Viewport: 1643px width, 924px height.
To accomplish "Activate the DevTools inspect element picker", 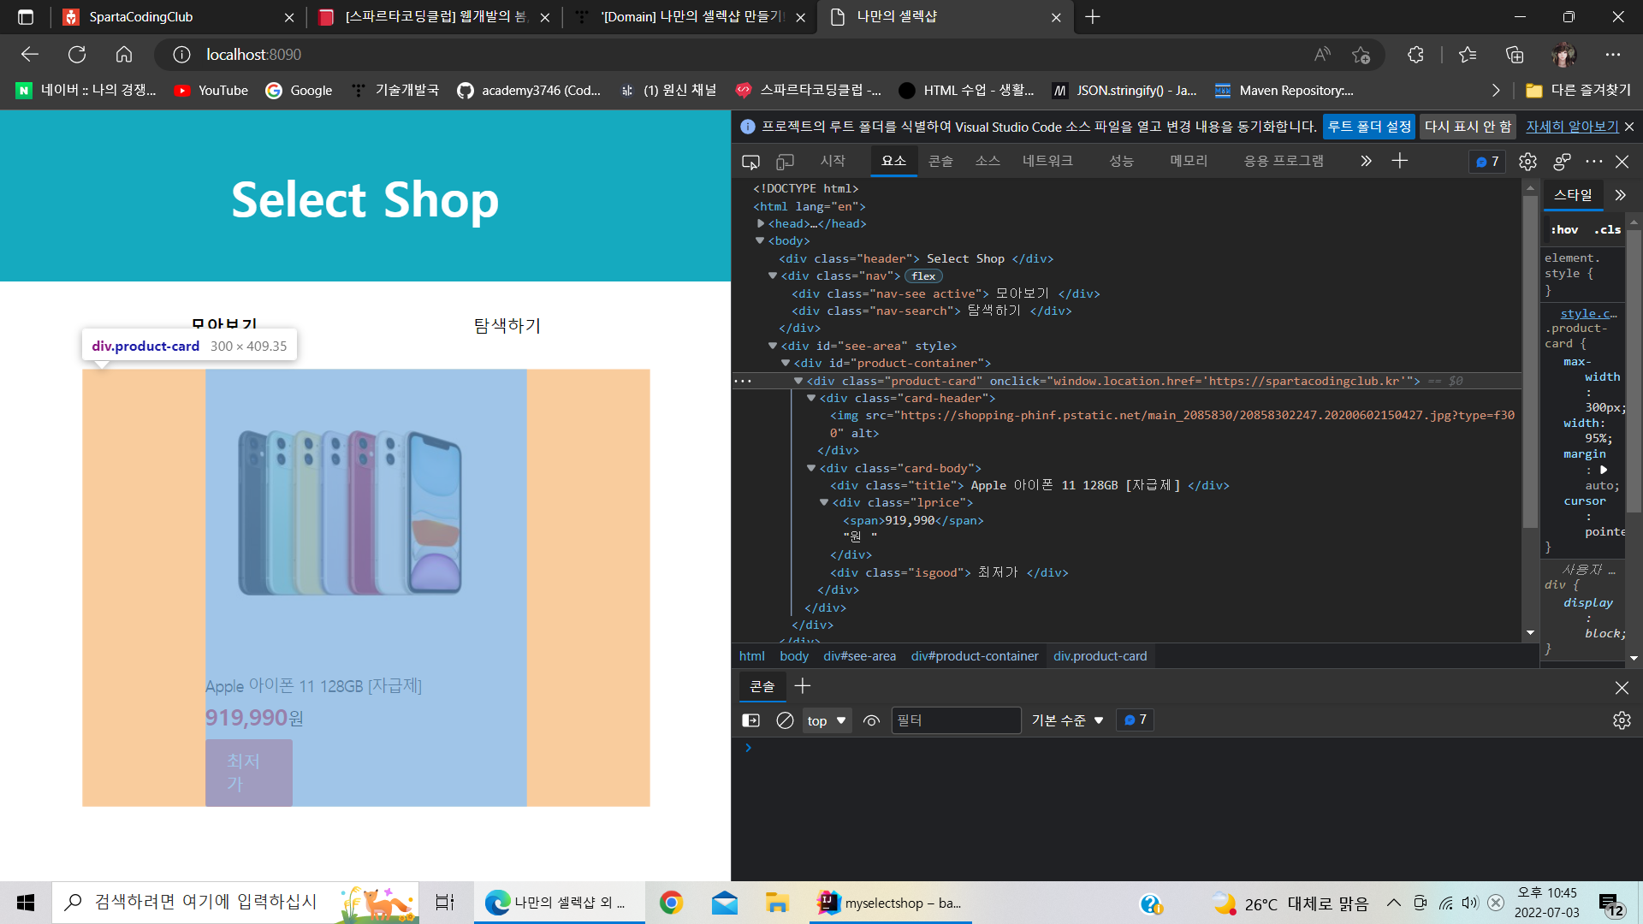I will pyautogui.click(x=750, y=162).
